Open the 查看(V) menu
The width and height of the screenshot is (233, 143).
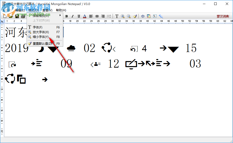pos(47,10)
